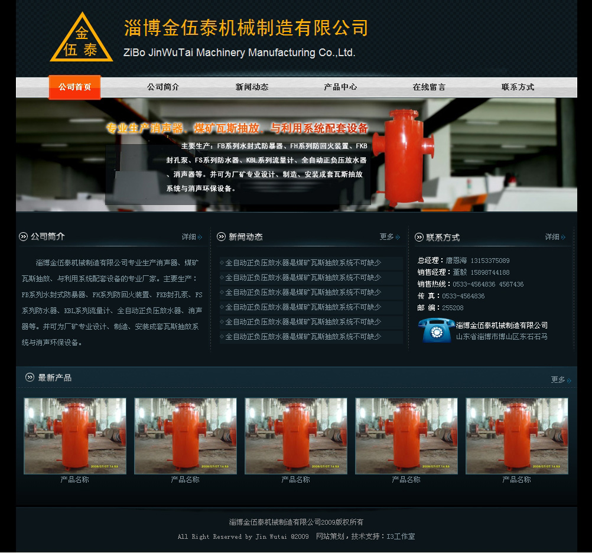Click the circular arrow icon beside 联系方式 heading
Image resolution: width=592 pixels, height=553 pixels.
coord(419,237)
